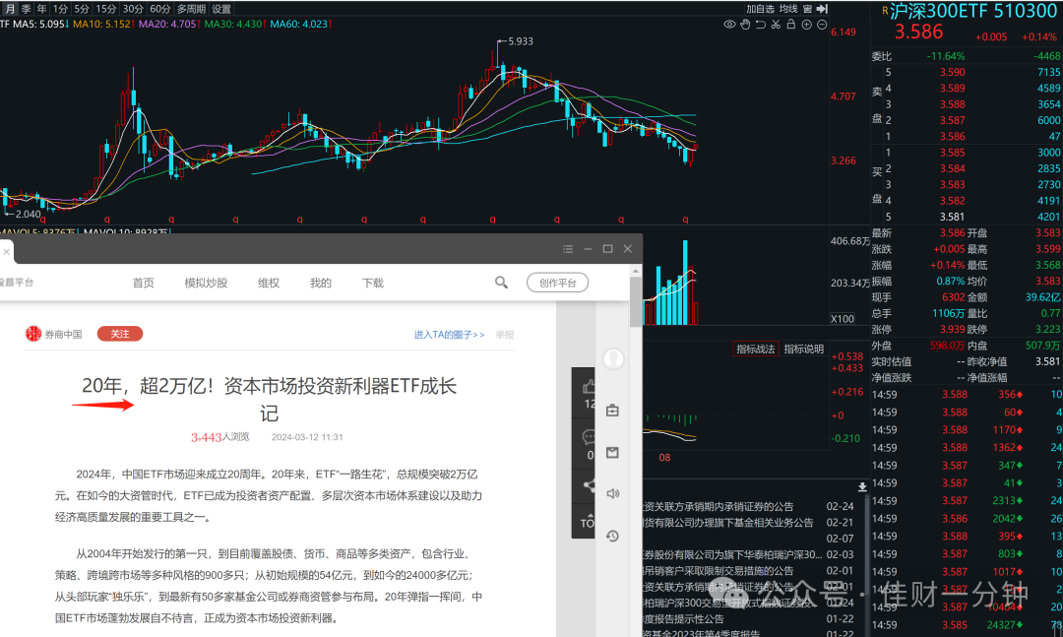Click the 创作平台 button

(557, 283)
